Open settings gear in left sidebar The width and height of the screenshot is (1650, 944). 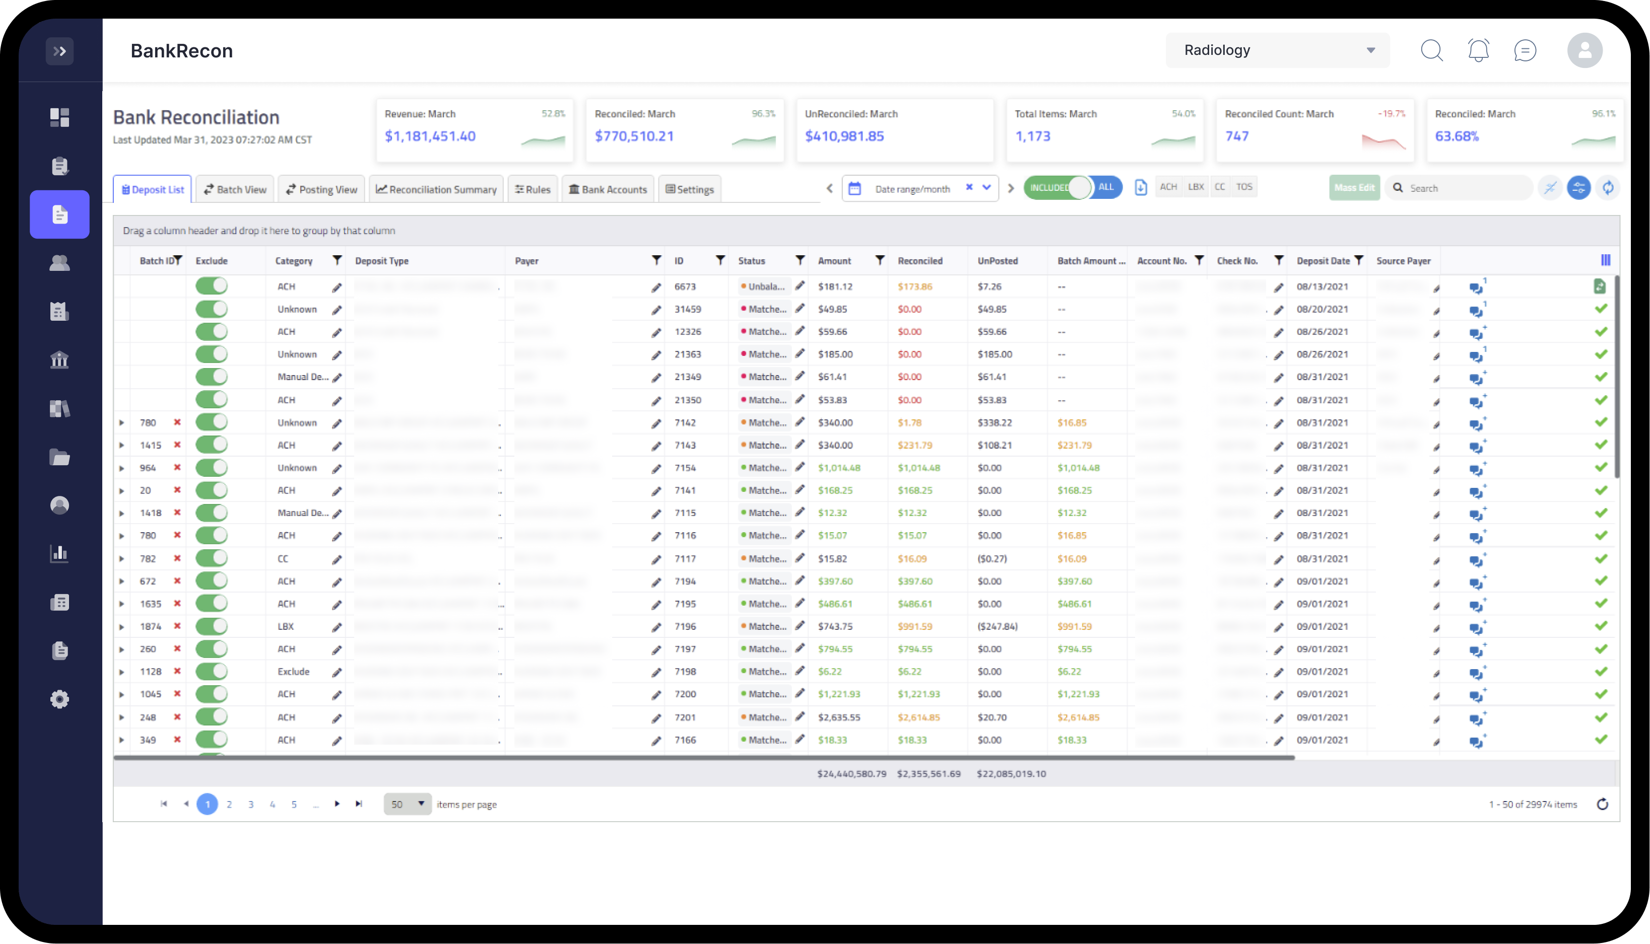click(x=59, y=699)
